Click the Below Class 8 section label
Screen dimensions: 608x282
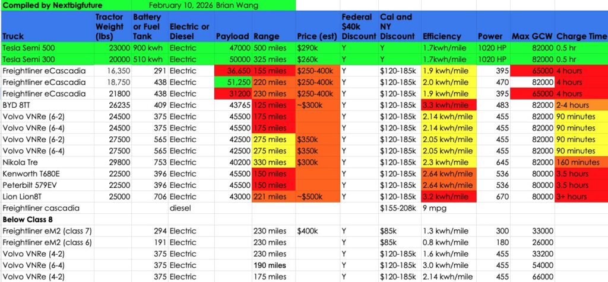(x=25, y=219)
